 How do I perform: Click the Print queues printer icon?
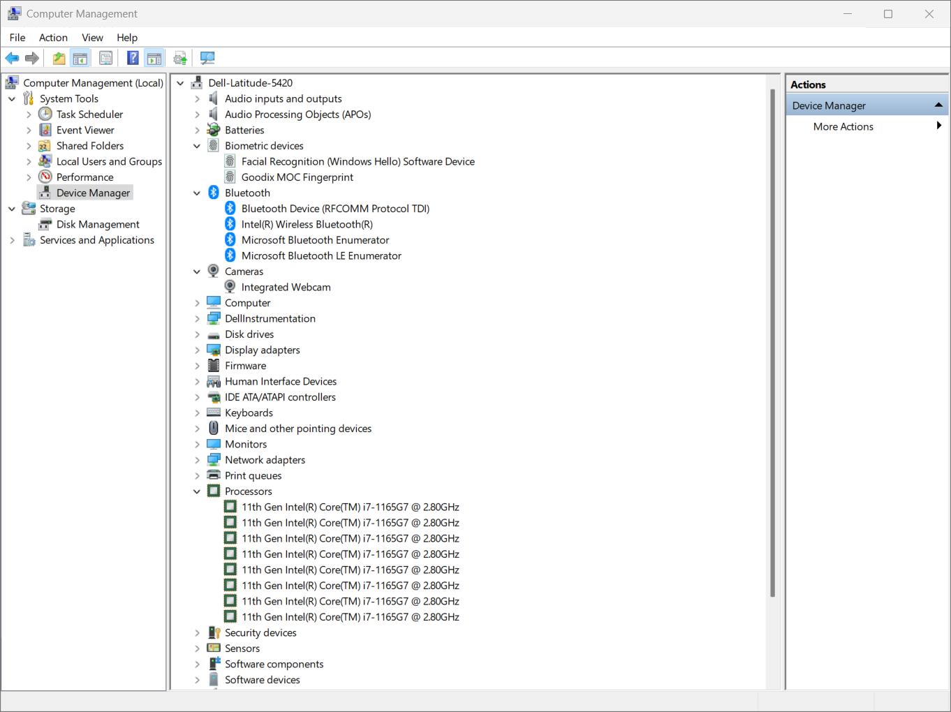214,475
